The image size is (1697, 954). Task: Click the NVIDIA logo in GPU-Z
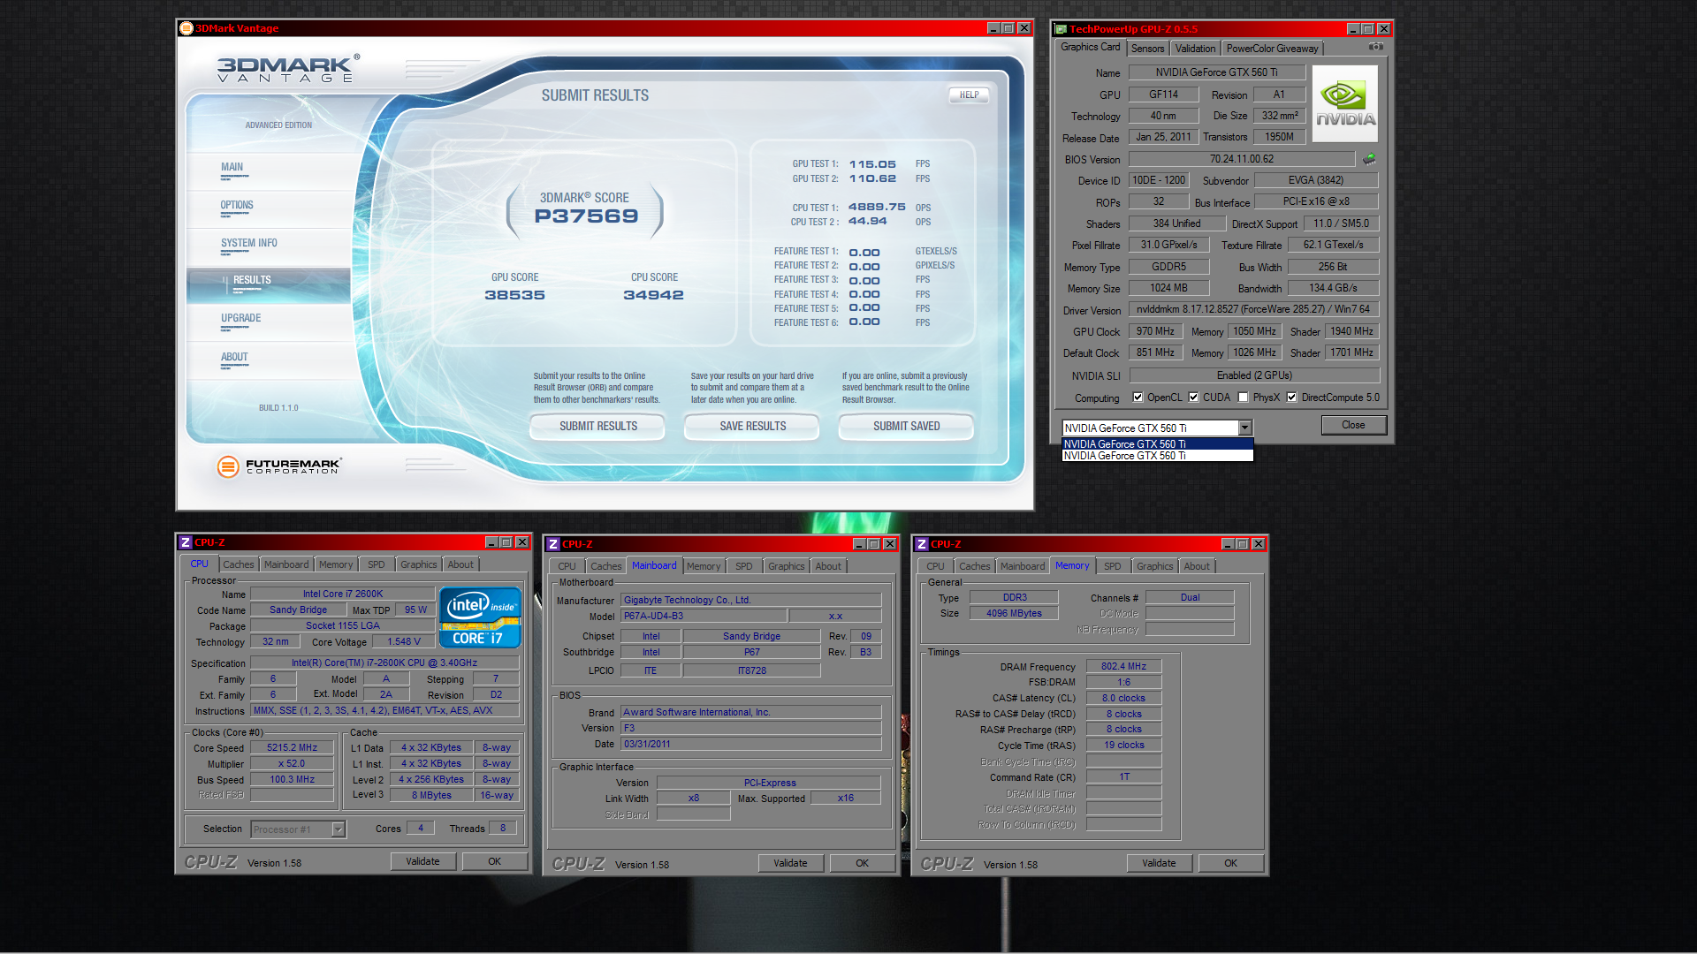tap(1345, 103)
